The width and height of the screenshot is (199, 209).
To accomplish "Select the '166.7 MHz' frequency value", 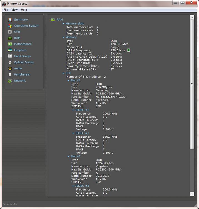I will [x=110, y=137].
